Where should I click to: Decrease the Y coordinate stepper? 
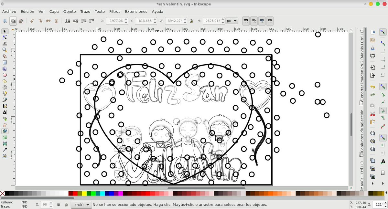(x=156, y=23)
